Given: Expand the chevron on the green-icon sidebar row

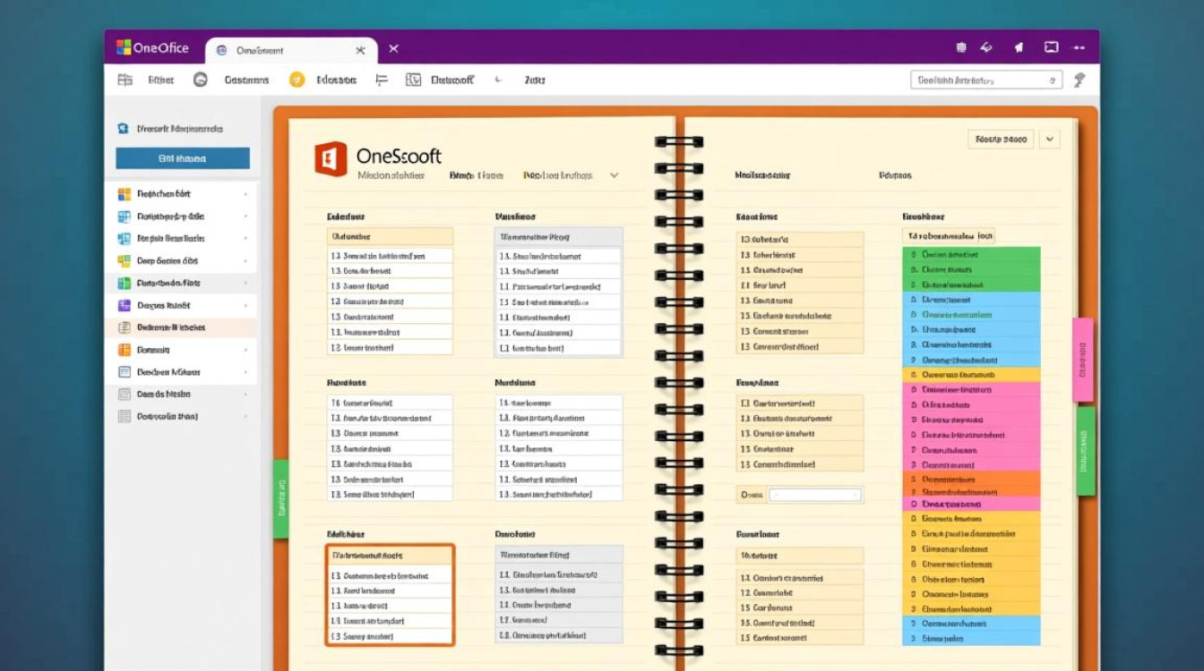Looking at the screenshot, I should tap(245, 283).
